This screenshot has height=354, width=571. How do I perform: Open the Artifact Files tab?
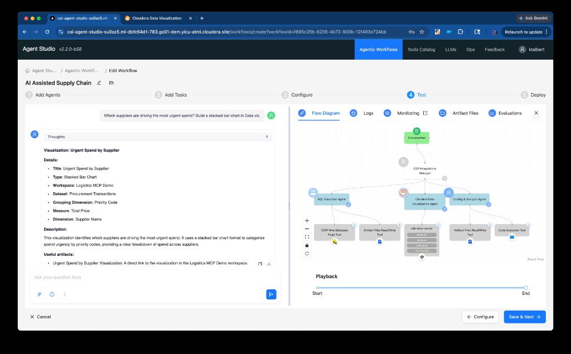(x=459, y=113)
